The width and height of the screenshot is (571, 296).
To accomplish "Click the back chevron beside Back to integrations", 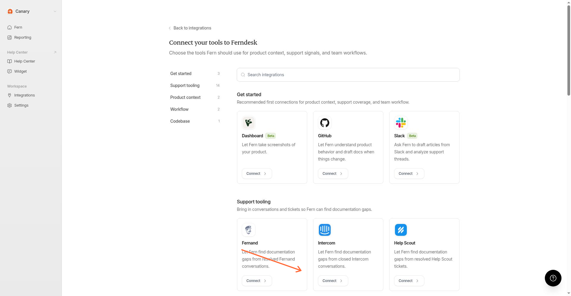I will 170,28.
